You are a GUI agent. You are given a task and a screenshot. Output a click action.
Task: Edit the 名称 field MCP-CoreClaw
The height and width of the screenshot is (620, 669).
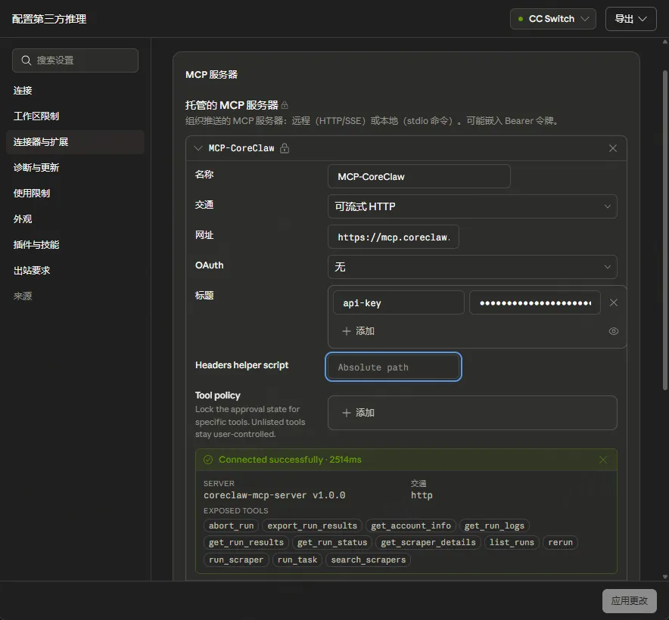coord(419,176)
